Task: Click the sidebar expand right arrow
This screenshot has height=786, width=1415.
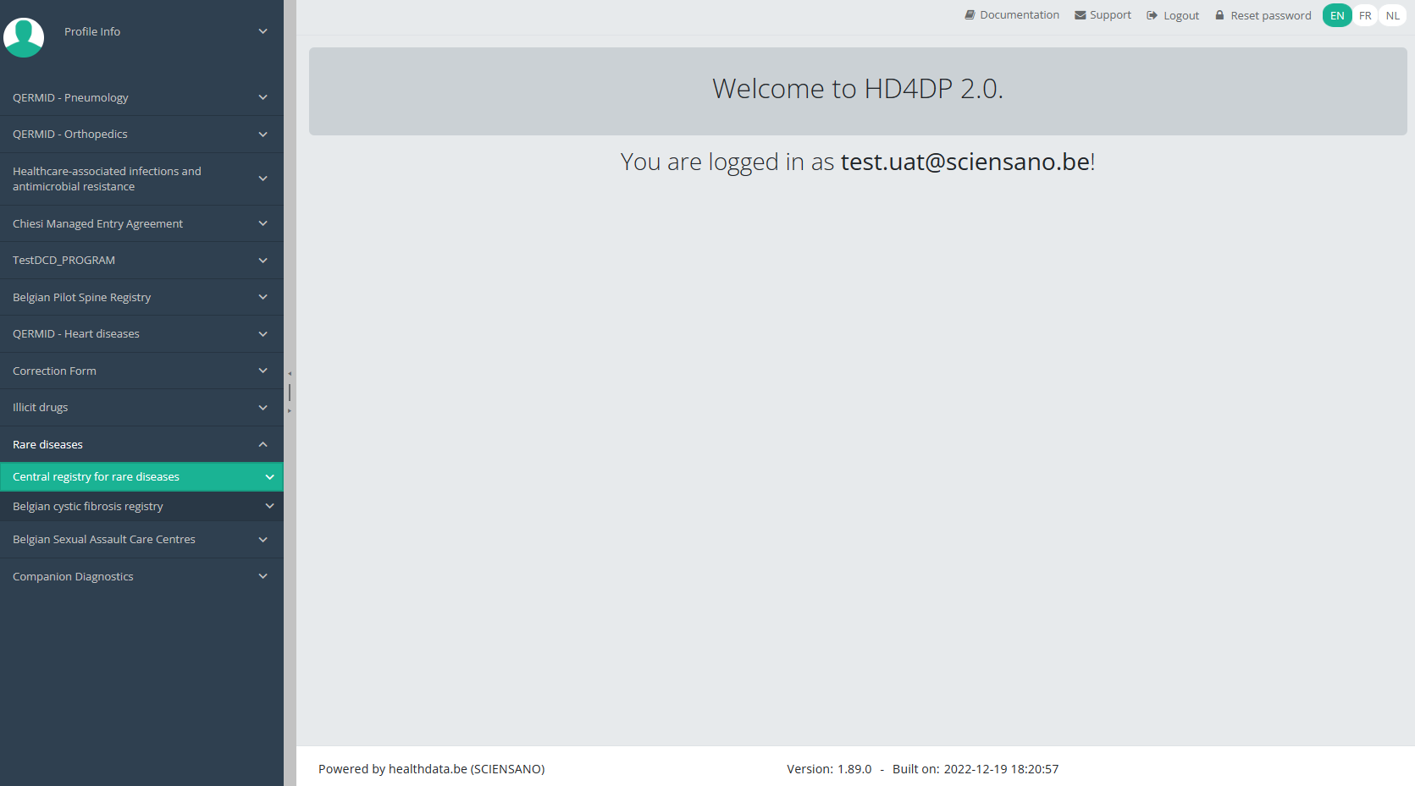Action: pyautogui.click(x=290, y=411)
